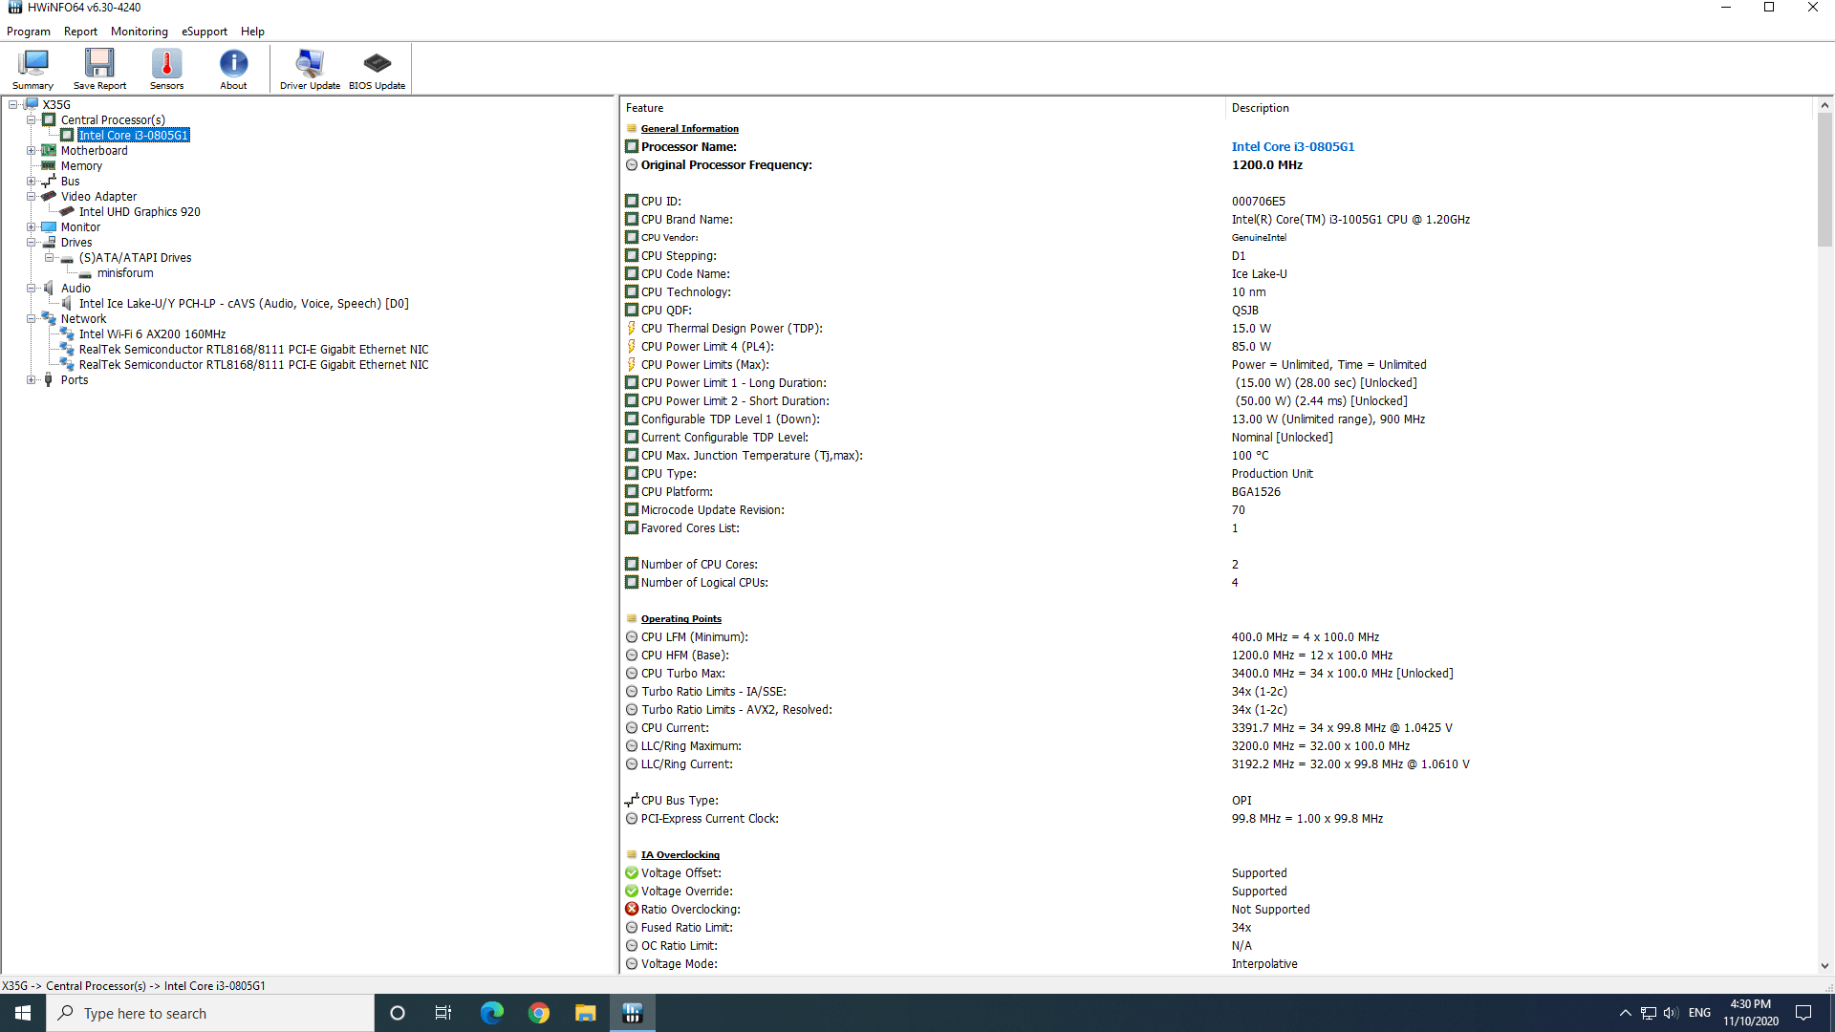Open the Monitoring menu
The width and height of the screenshot is (1835, 1032).
tap(139, 32)
